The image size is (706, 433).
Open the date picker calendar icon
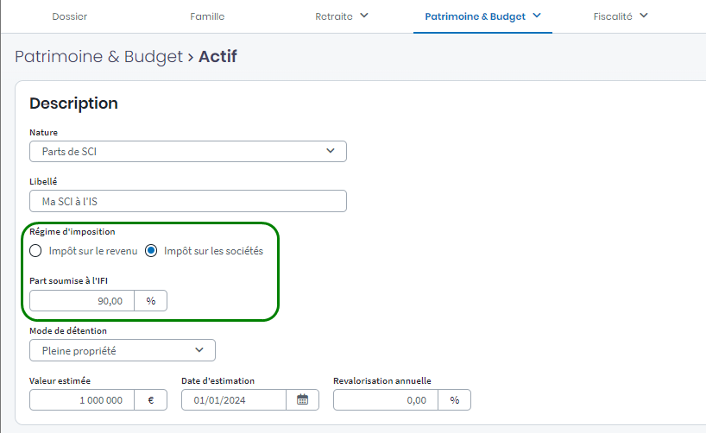302,400
